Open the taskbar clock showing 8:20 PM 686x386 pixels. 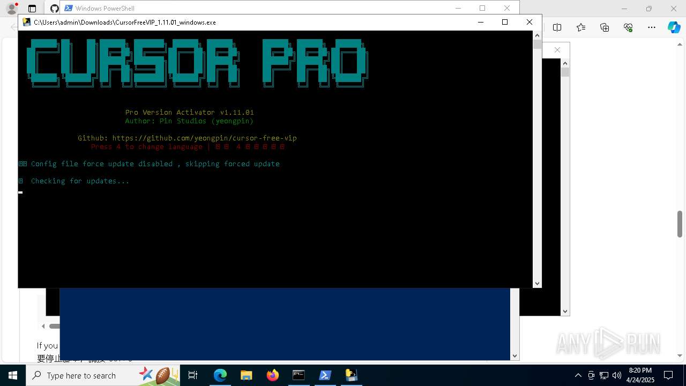click(x=640, y=370)
